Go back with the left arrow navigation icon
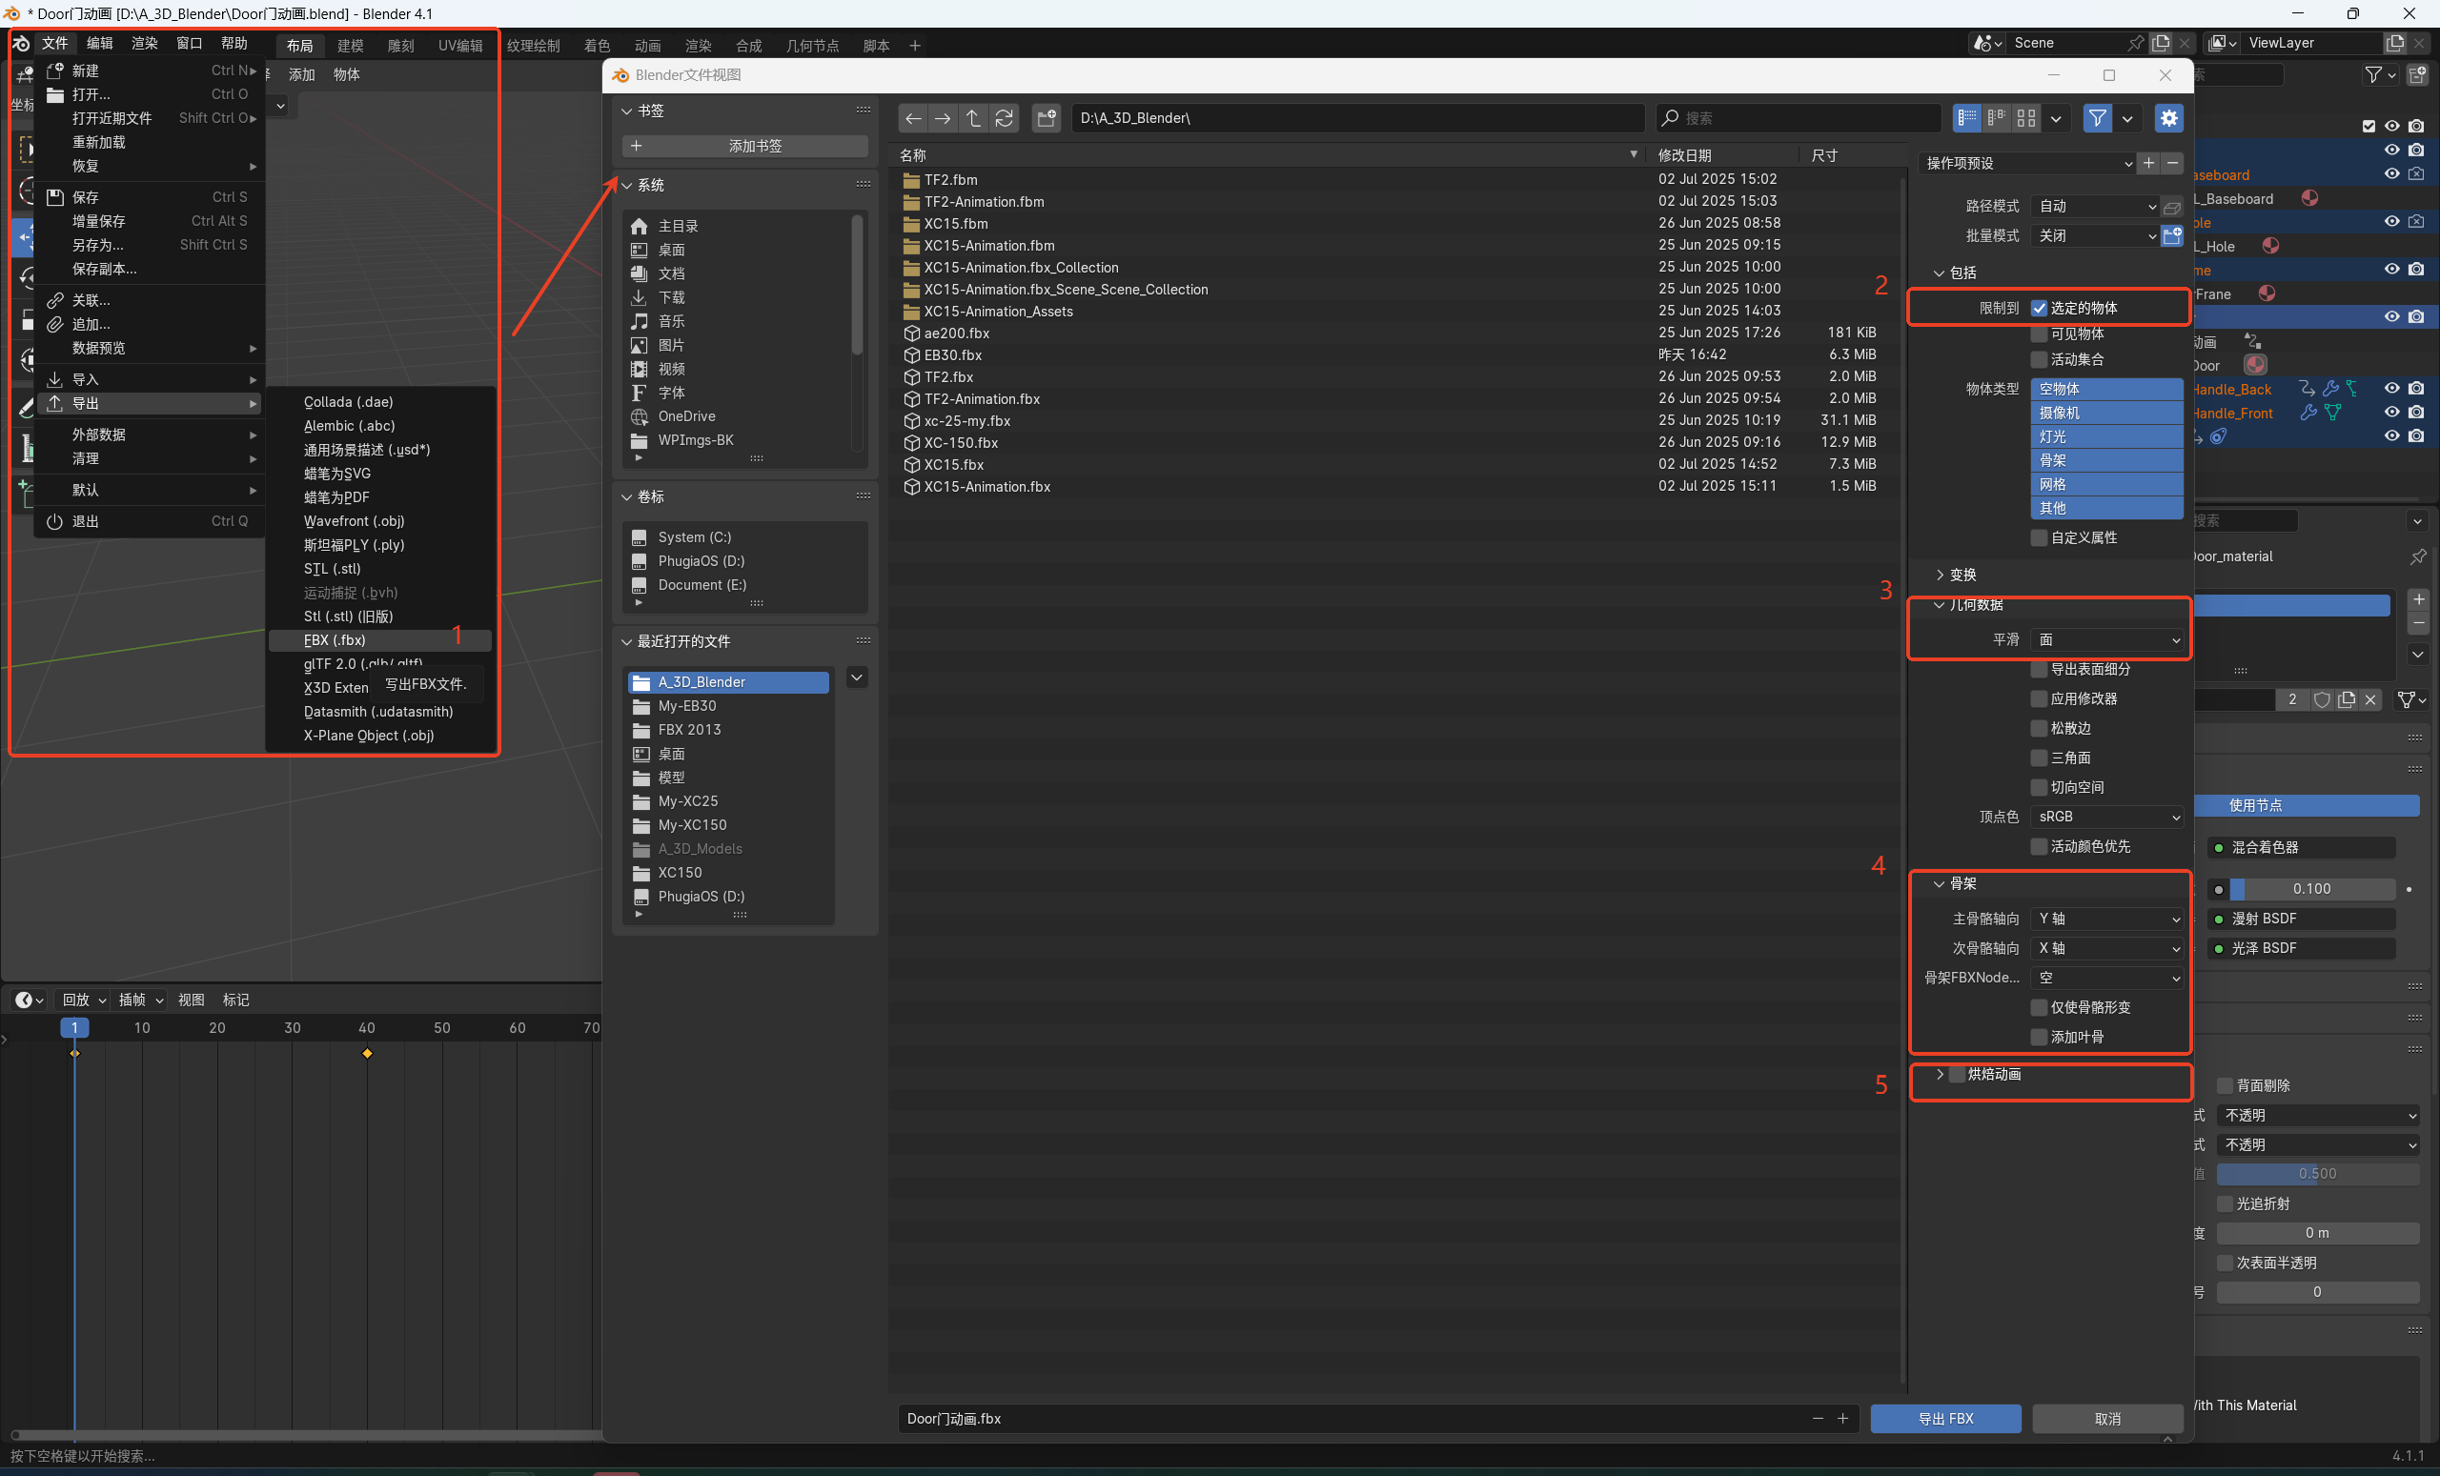Screen dimensions: 2440x1476 tap(913, 118)
